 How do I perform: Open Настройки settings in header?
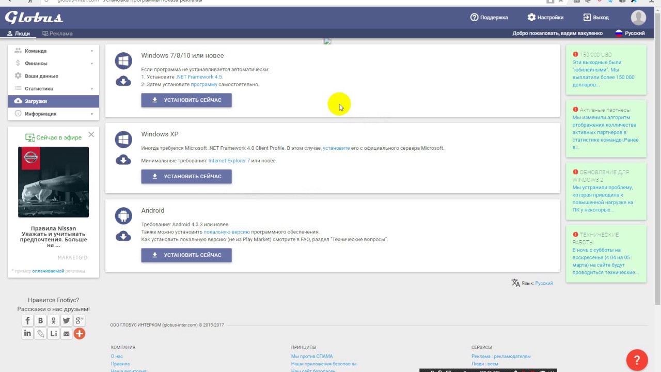545,18
